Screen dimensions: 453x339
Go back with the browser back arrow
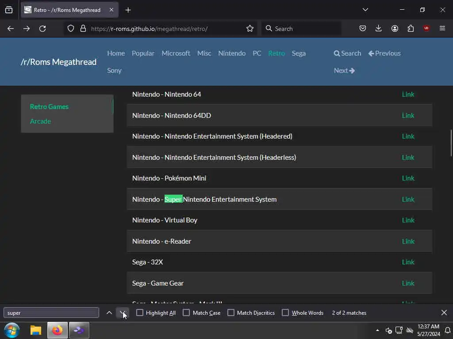tap(11, 29)
